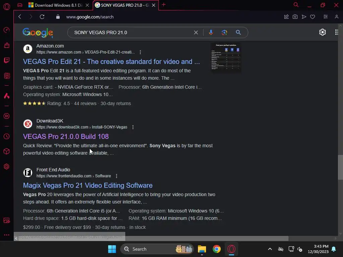Open Google Chrome from taskbar
Image resolution: width=343 pixels, height=257 pixels.
click(217, 249)
